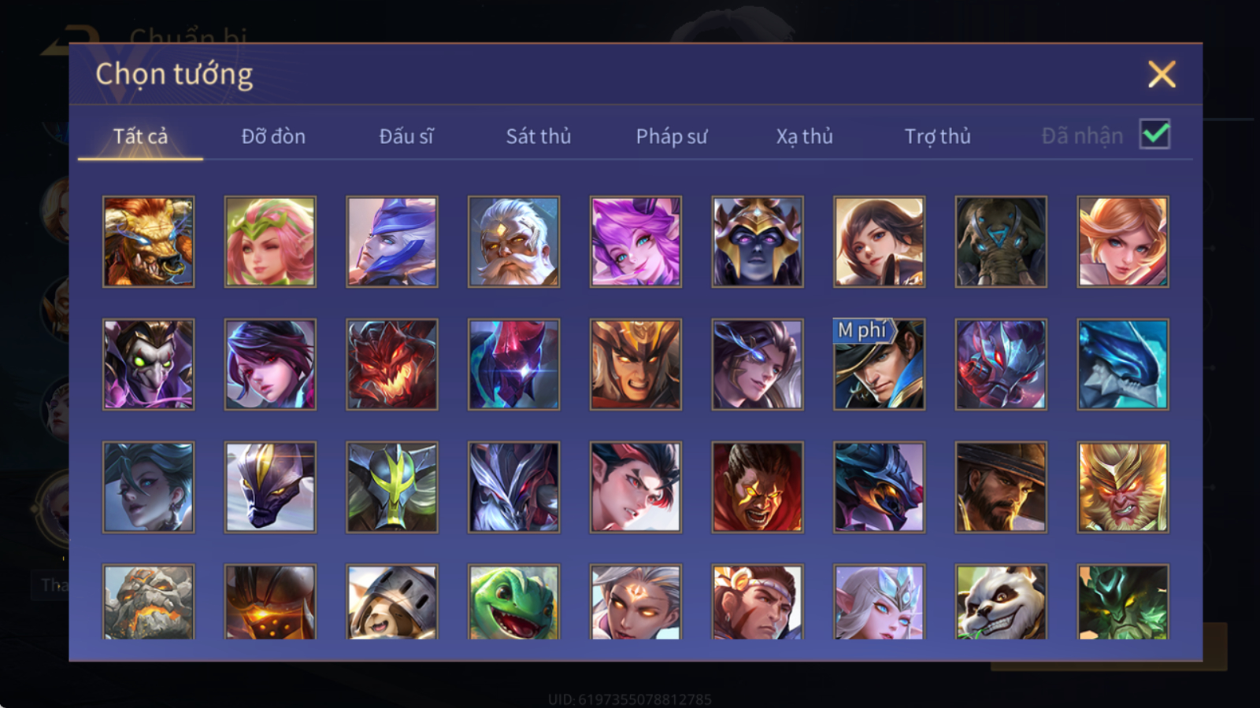Open the Đấu sĩ tab
Viewport: 1260px width, 708px height.
point(406,136)
